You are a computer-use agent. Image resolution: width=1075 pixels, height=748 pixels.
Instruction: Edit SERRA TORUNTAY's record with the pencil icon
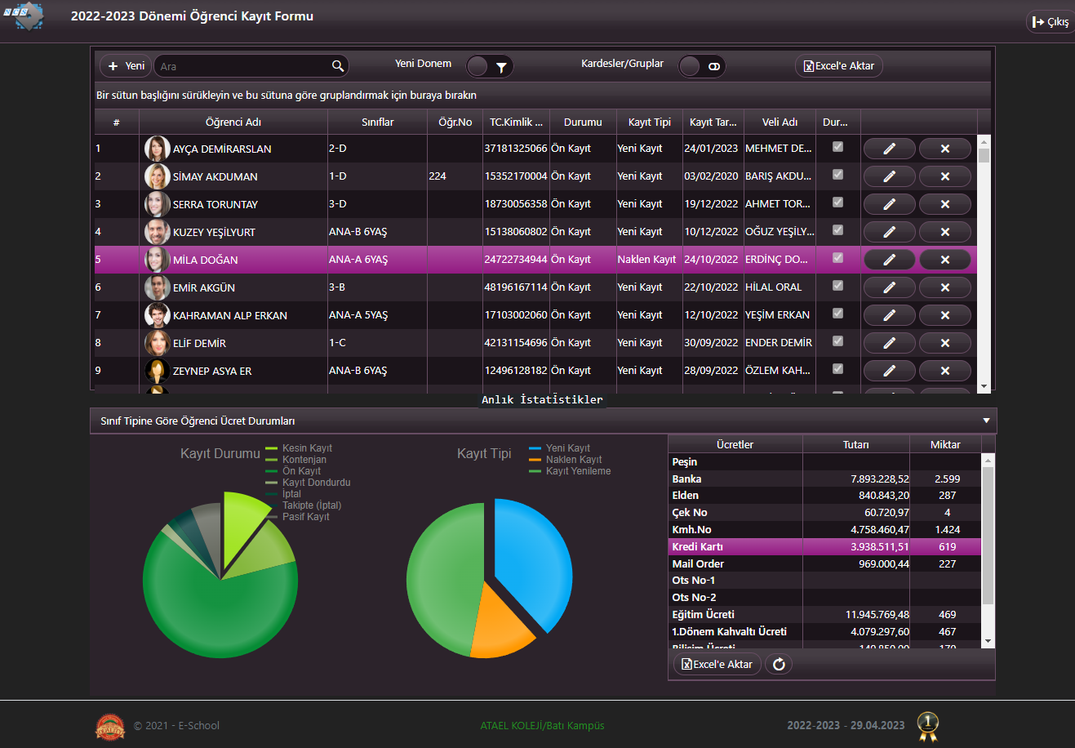[889, 204]
